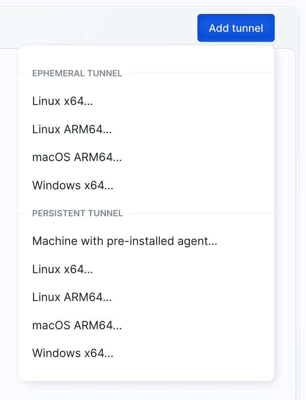
Task: Click the Persistent Tunnel section header
Action: coord(78,213)
